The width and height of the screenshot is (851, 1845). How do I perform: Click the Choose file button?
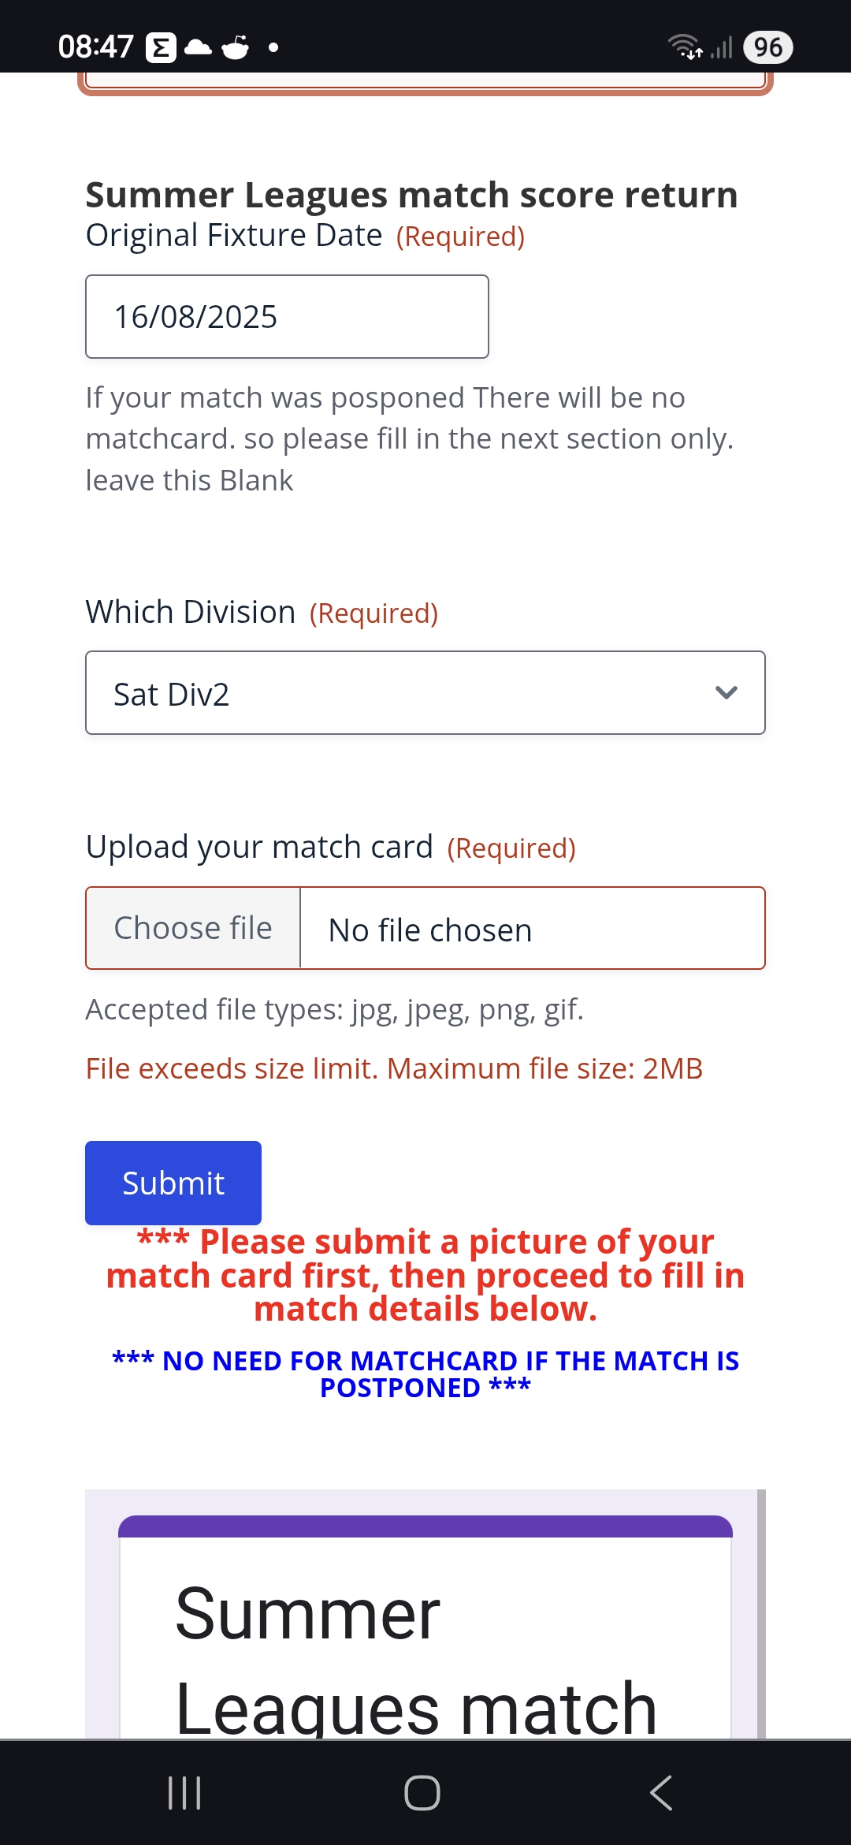[x=193, y=928]
